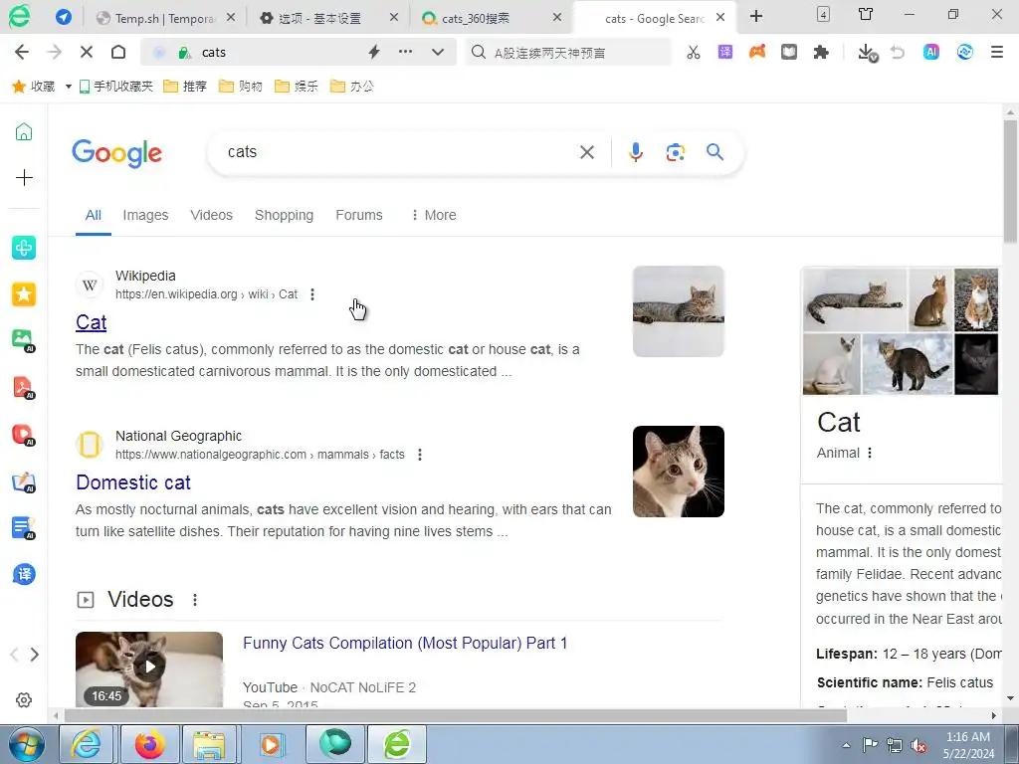Image resolution: width=1019 pixels, height=764 pixels.
Task: Open the yellow star favorites sidebar icon
Action: pyautogui.click(x=24, y=294)
